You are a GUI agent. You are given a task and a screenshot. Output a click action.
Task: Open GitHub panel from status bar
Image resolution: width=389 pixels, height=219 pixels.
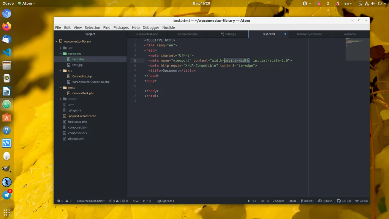point(344,201)
